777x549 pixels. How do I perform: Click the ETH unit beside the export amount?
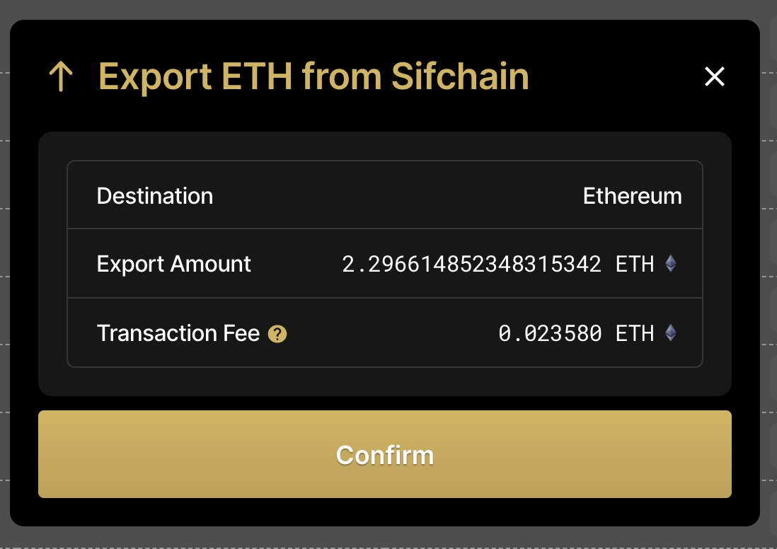pyautogui.click(x=635, y=265)
